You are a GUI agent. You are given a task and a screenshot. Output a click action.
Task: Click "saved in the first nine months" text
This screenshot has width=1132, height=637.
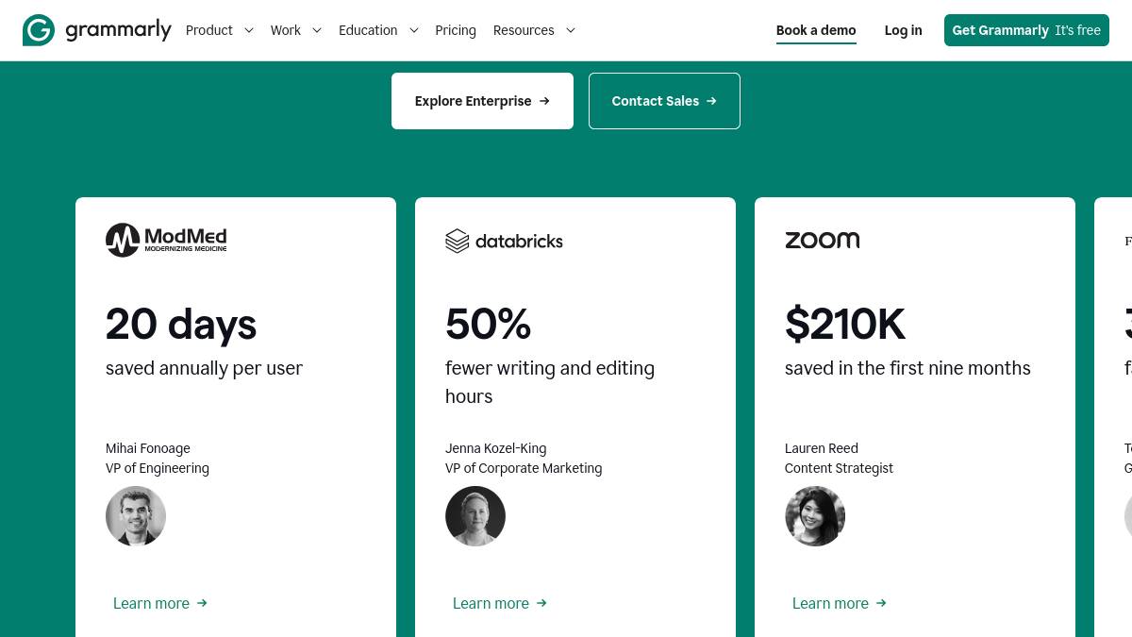tap(907, 368)
